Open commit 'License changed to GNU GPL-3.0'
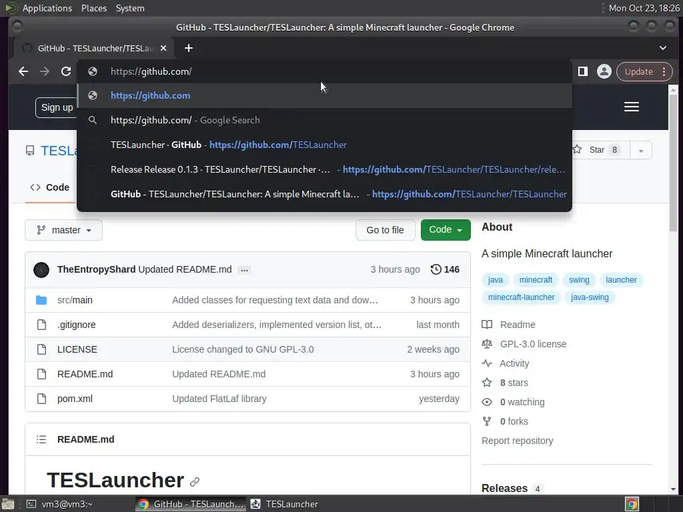The width and height of the screenshot is (683, 512). point(243,349)
